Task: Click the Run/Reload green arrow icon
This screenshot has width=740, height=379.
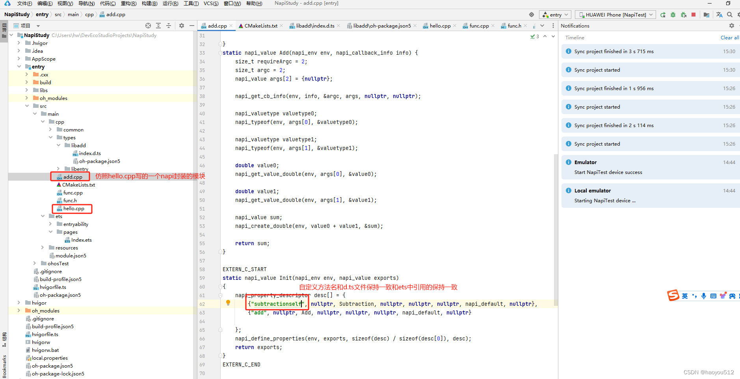Action: (x=663, y=15)
